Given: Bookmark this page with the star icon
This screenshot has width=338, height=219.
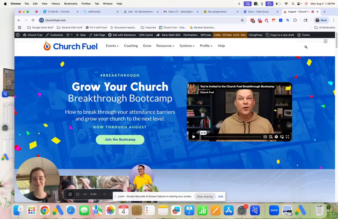Looking at the screenshot, I should tap(242, 20).
